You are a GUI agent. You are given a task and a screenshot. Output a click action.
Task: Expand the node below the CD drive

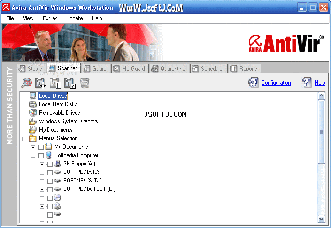tap(42, 206)
